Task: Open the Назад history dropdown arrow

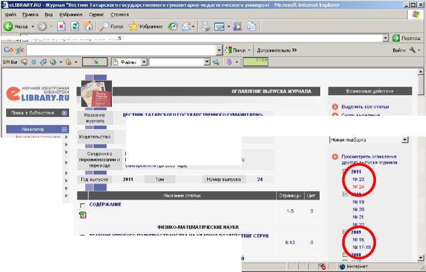Action: point(33,27)
